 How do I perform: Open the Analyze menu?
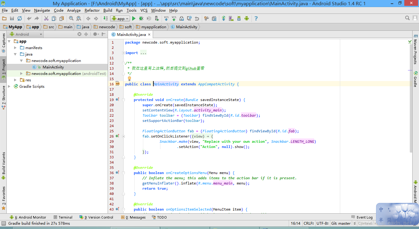(x=74, y=10)
